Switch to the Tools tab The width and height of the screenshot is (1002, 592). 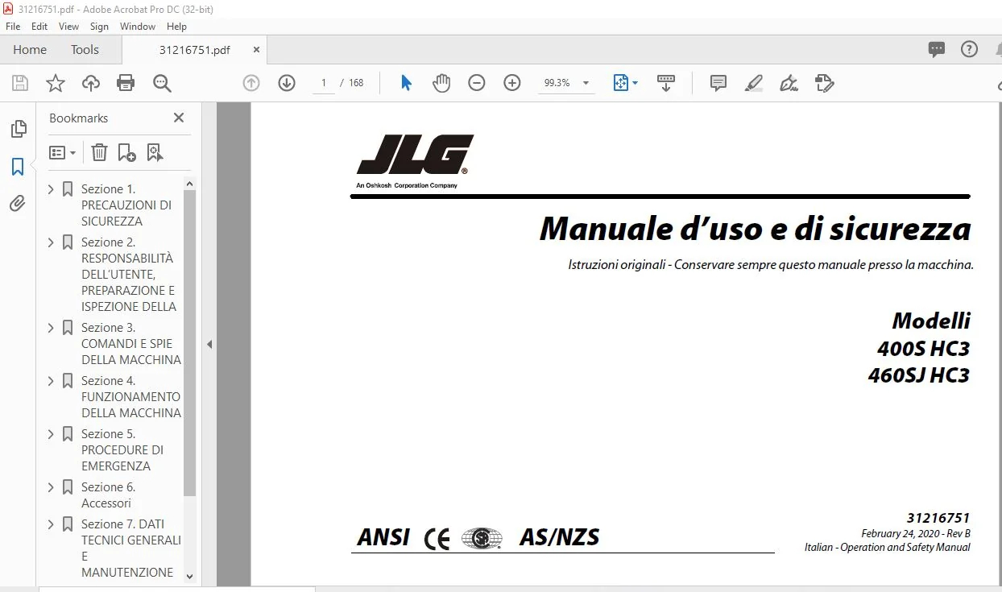(85, 49)
